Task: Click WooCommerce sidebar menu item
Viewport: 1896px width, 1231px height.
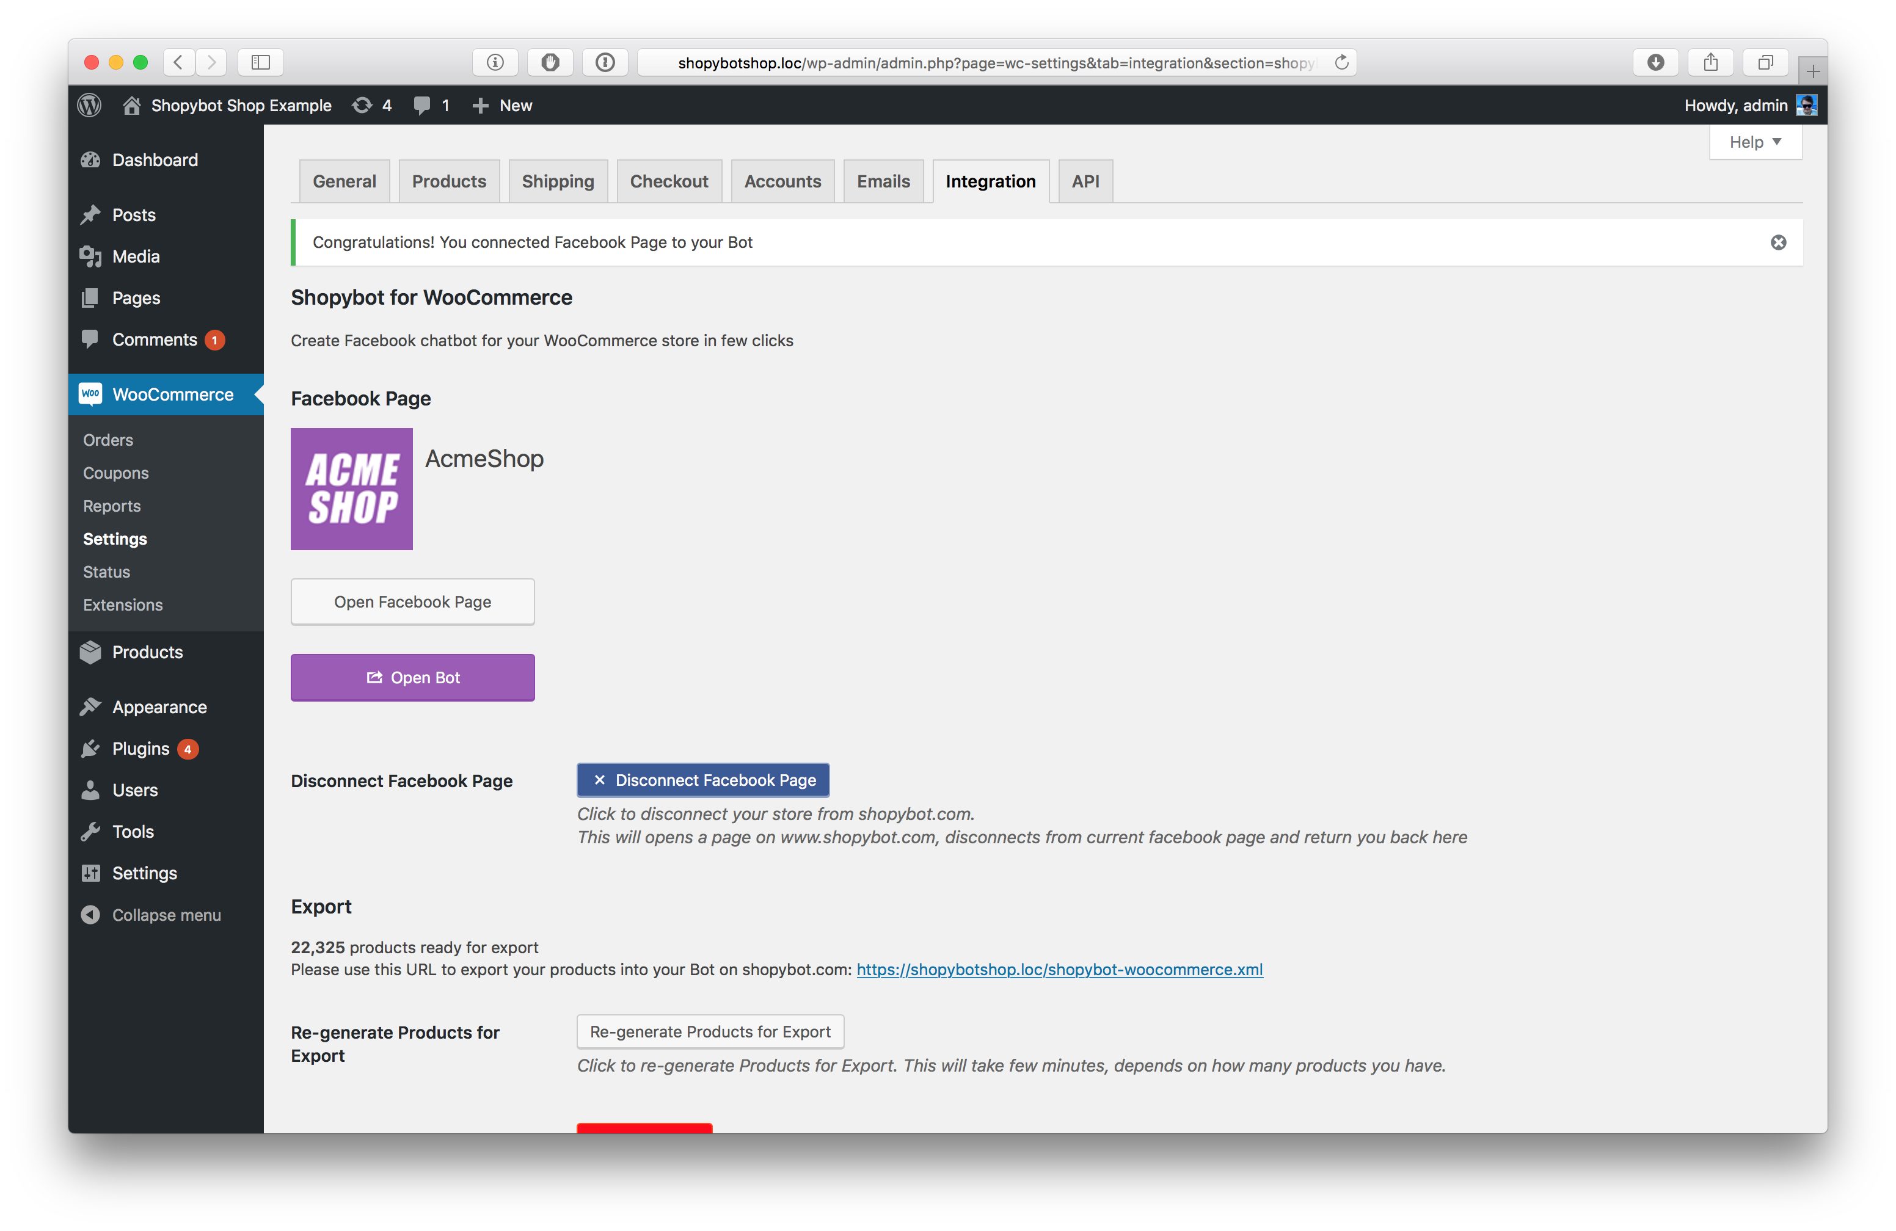Action: [166, 394]
